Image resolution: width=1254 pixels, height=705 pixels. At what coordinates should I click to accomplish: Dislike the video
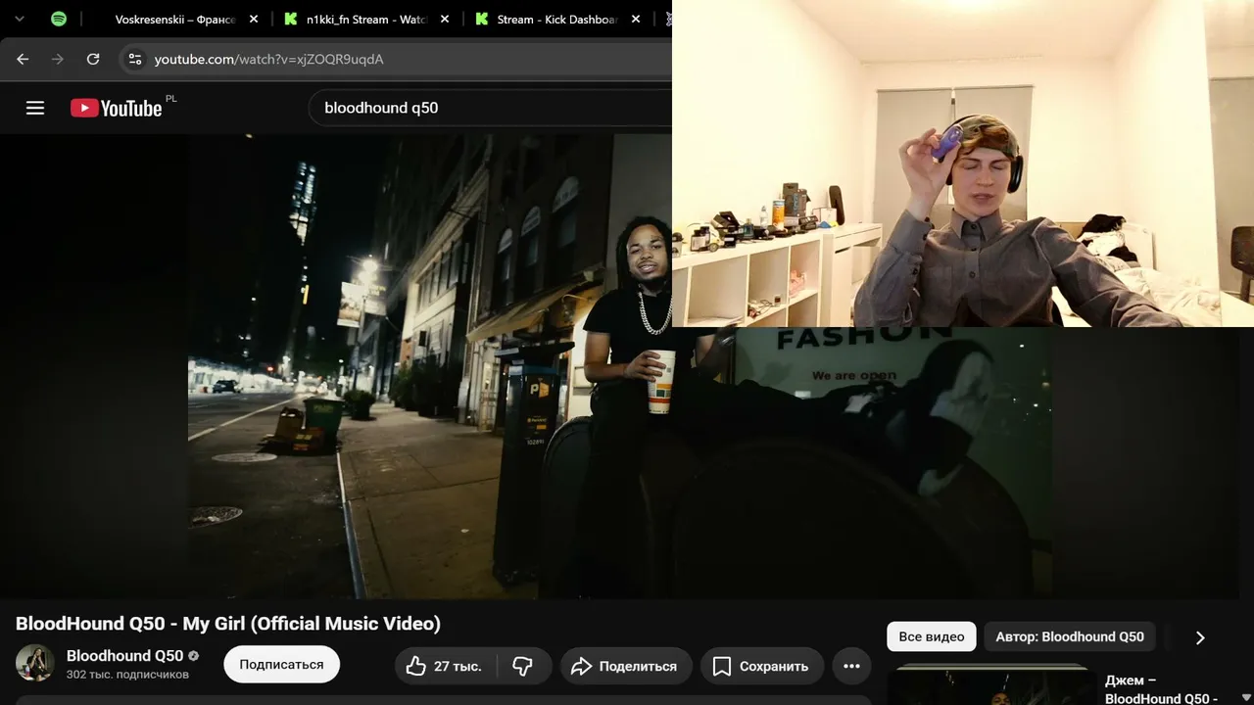[523, 666]
